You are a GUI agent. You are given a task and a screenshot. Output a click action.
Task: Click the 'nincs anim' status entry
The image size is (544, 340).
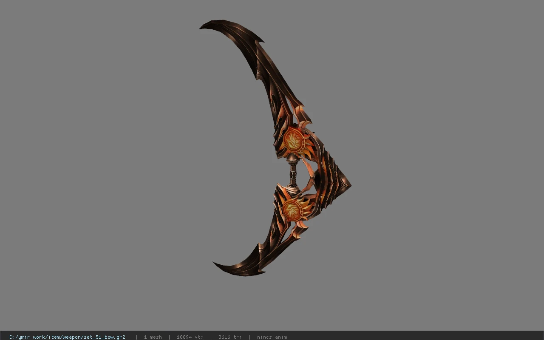[272, 337]
